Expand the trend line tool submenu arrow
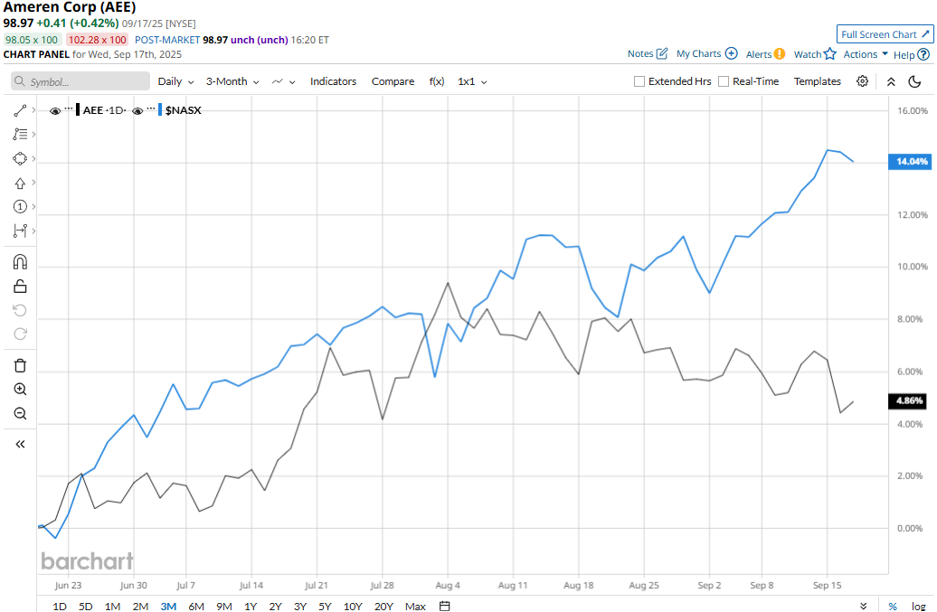The width and height of the screenshot is (937, 612). 33,110
